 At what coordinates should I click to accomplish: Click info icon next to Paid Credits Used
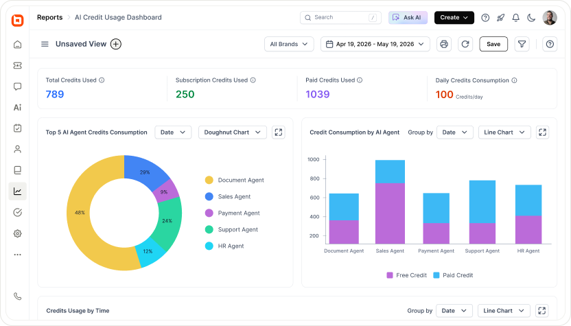coord(360,80)
